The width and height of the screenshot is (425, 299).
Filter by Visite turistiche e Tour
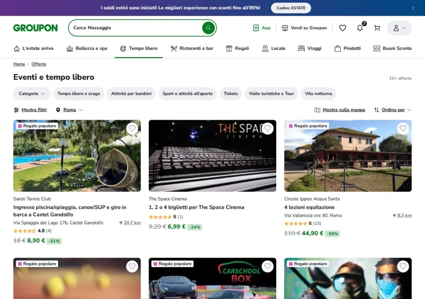pos(271,93)
